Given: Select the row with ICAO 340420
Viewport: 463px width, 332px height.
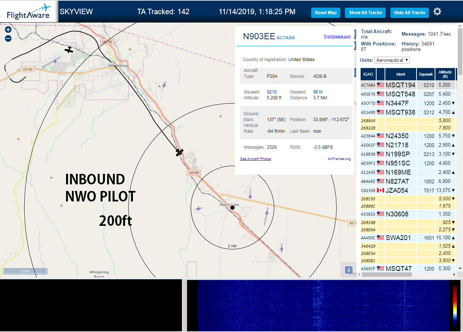Looking at the screenshot, I should [408, 246].
